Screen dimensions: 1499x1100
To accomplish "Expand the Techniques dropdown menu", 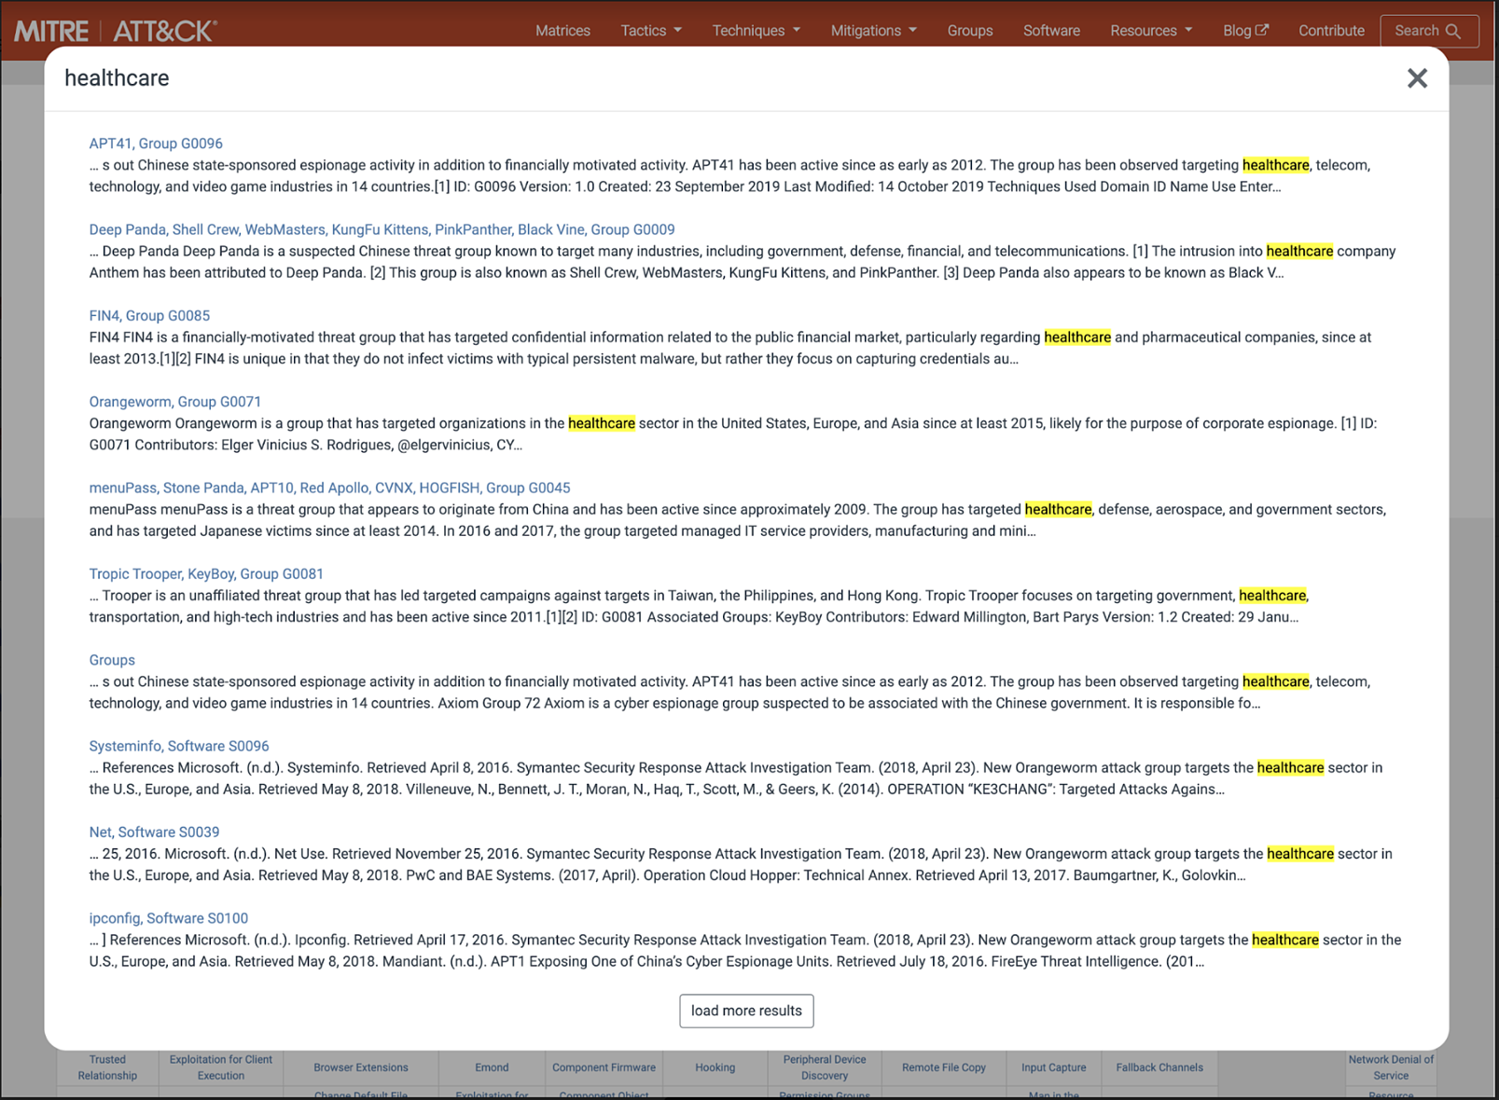I will tap(756, 31).
